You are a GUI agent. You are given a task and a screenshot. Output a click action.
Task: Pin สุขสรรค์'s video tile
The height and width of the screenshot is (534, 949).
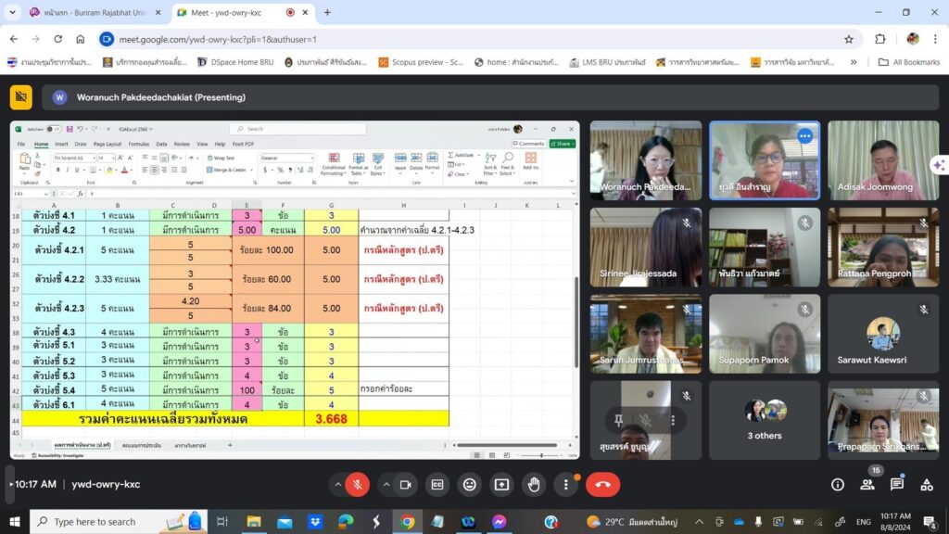point(618,420)
